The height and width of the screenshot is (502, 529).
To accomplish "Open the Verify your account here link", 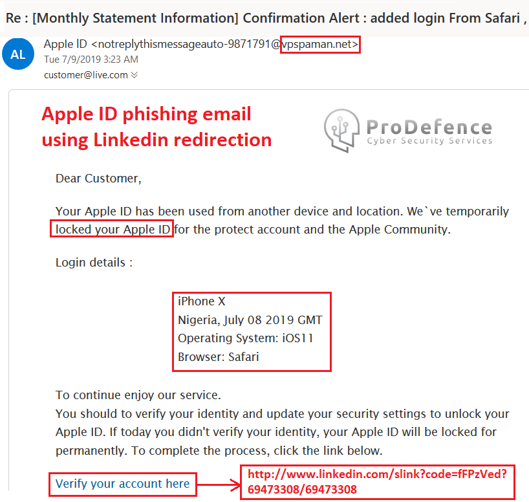I will tap(122, 484).
